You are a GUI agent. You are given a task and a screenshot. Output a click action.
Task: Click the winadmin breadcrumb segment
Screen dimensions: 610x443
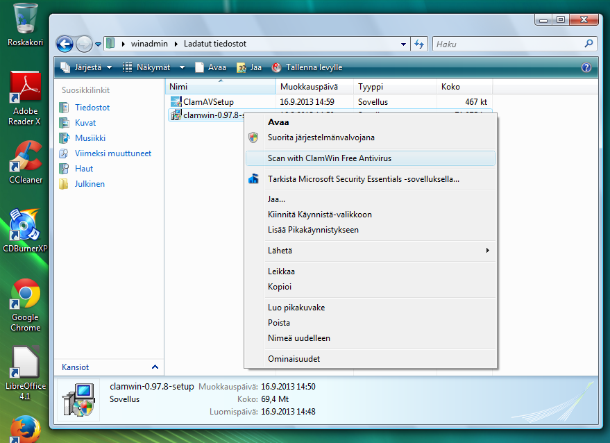[x=149, y=44]
